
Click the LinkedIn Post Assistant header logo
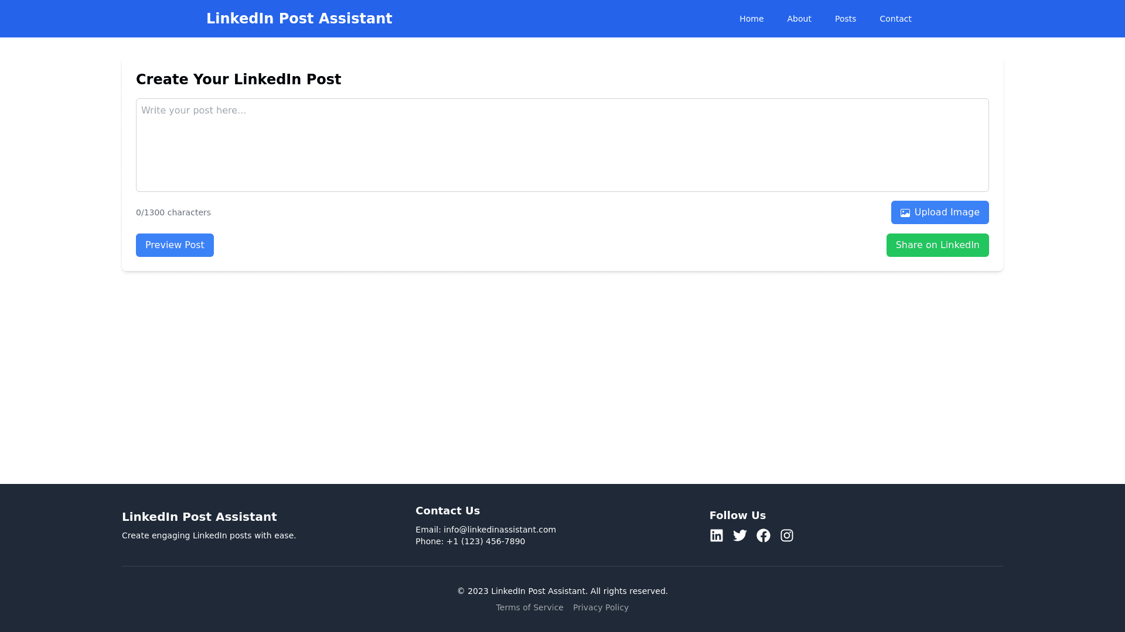click(299, 19)
